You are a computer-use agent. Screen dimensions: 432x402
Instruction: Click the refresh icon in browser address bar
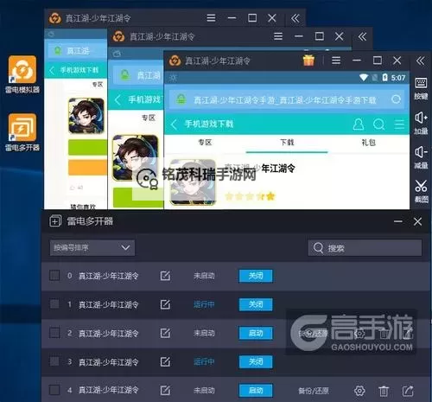click(397, 99)
